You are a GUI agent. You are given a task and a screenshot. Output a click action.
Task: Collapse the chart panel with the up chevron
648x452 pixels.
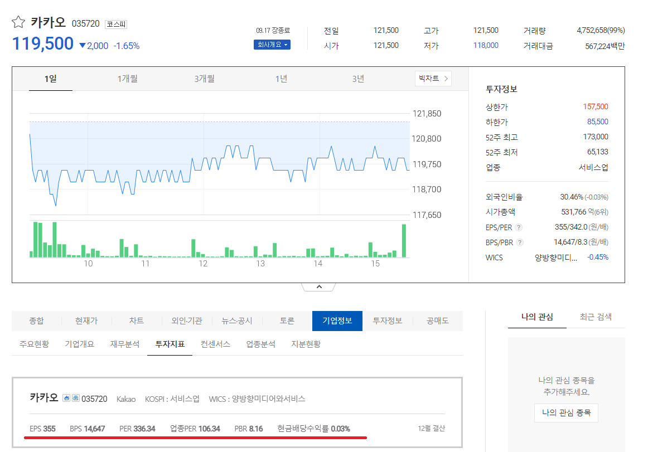318,286
